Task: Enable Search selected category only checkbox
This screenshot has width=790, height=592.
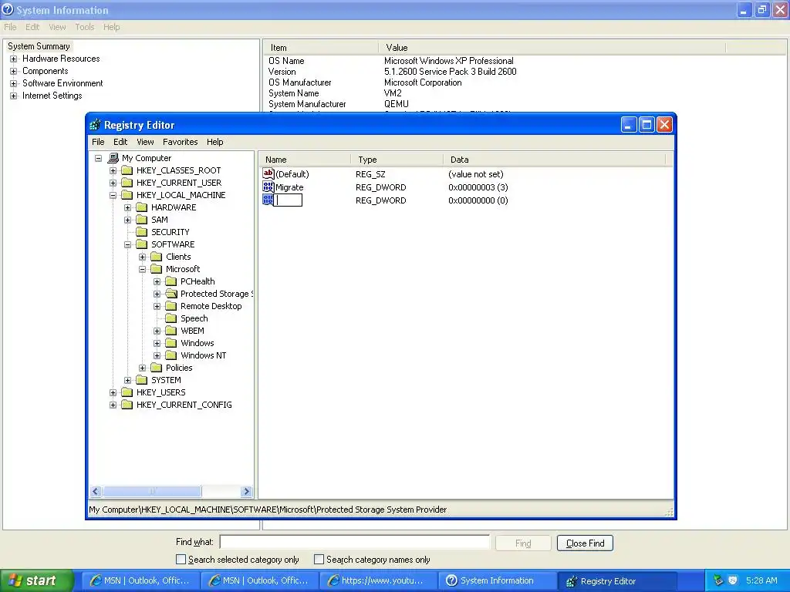Action: (x=181, y=560)
